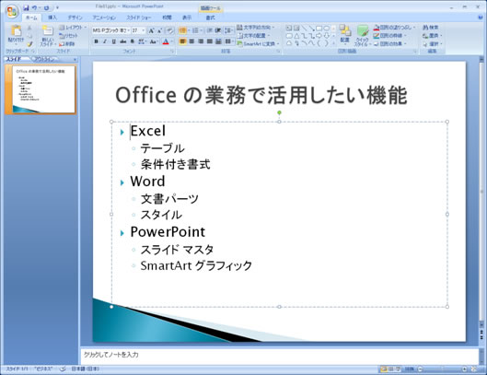Click the font color A swatch
The width and height of the screenshot is (487, 375).
click(x=166, y=41)
